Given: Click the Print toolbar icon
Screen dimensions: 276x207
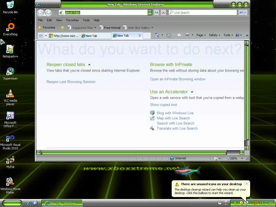Looking at the screenshot, I should [187, 35].
